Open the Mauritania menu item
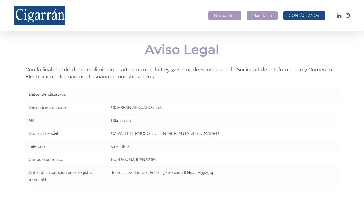Viewport: 364px width, 204px height. (x=262, y=16)
